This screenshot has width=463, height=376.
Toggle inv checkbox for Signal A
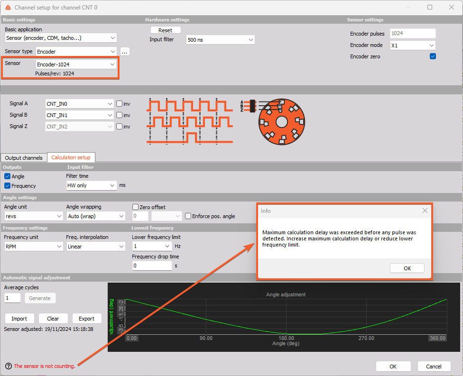[x=119, y=103]
